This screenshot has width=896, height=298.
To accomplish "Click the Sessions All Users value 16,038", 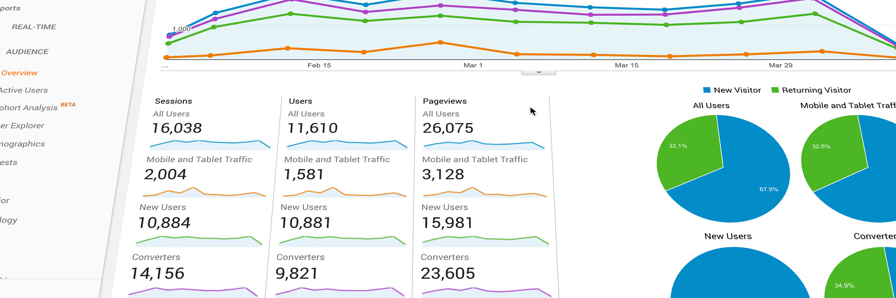I will click(x=176, y=128).
